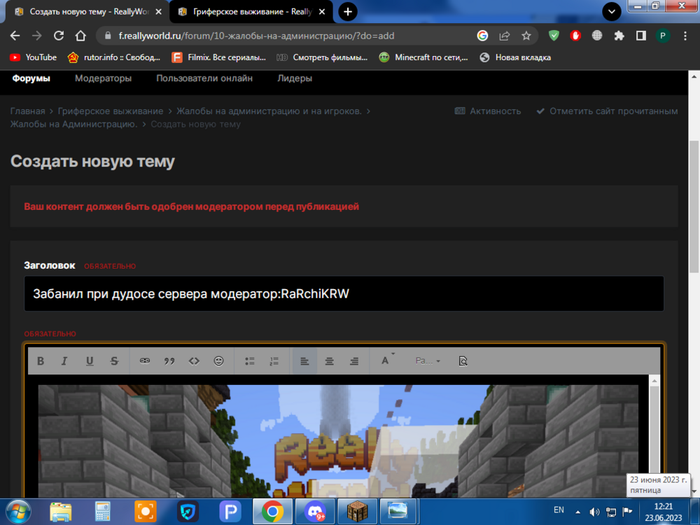
Task: Go to the Гриферское выживание breadcrumb
Action: (111, 111)
